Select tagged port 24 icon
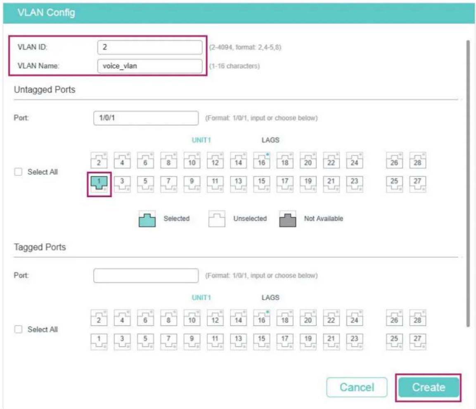This screenshot has height=409, width=476. click(x=355, y=318)
